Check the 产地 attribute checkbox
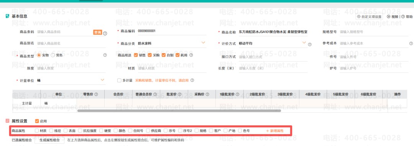 click(225, 130)
